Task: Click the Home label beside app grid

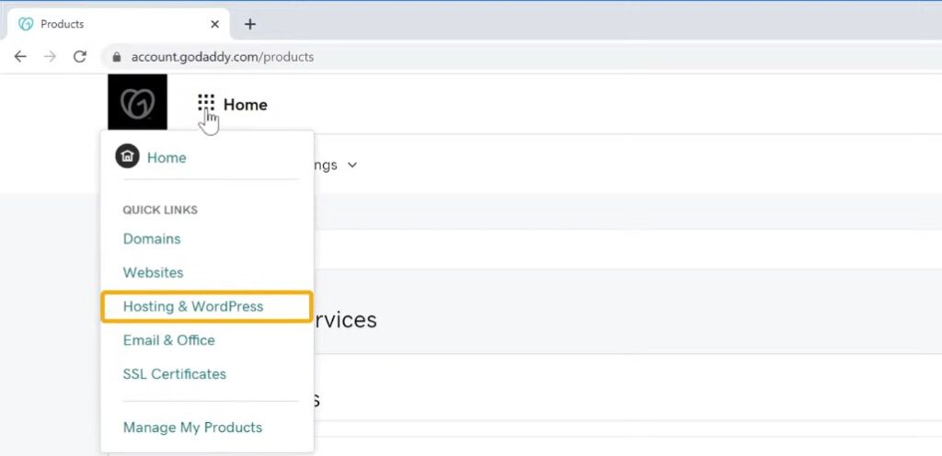Action: [245, 105]
